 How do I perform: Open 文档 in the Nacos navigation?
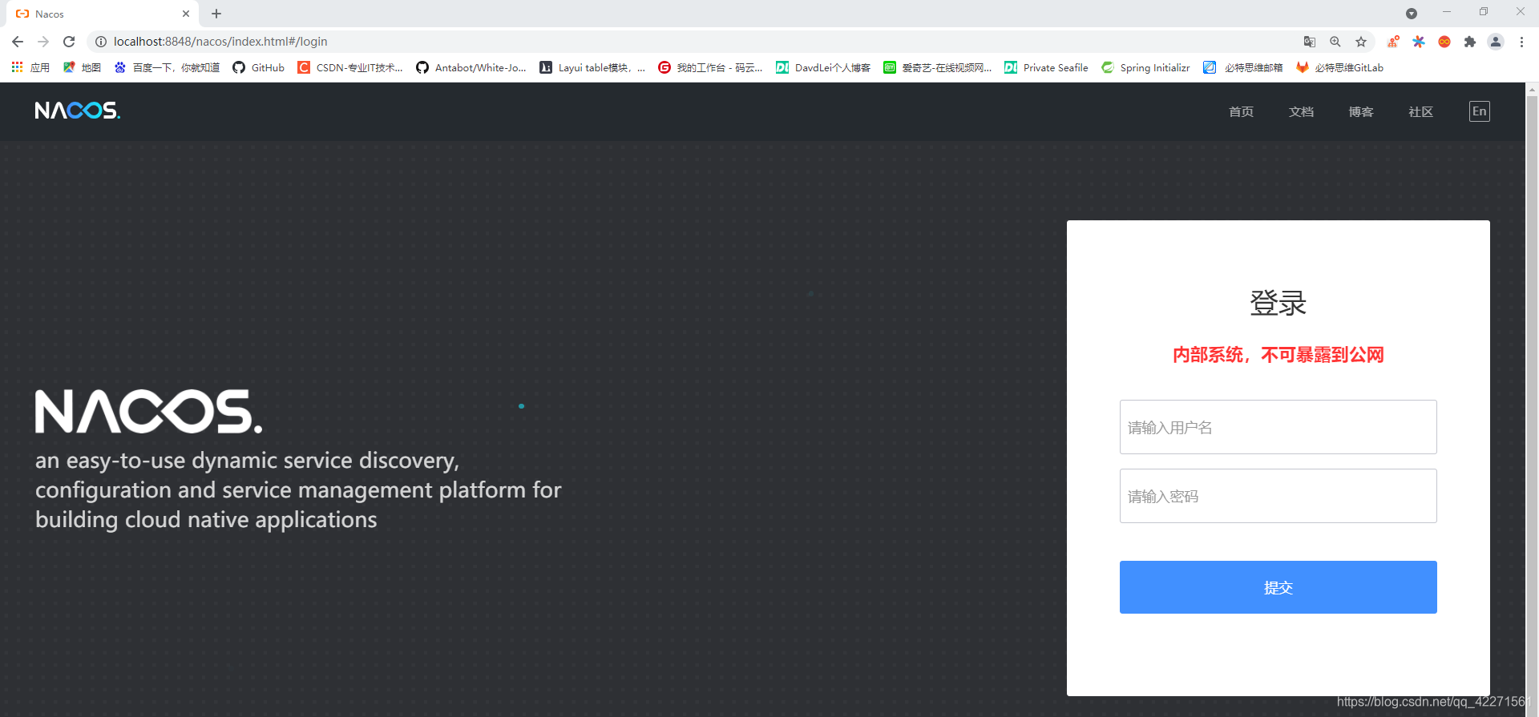(1301, 111)
